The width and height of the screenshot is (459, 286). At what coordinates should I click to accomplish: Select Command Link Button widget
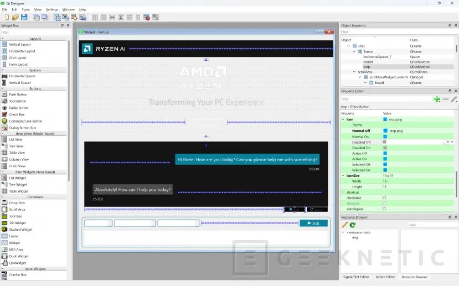25,121
